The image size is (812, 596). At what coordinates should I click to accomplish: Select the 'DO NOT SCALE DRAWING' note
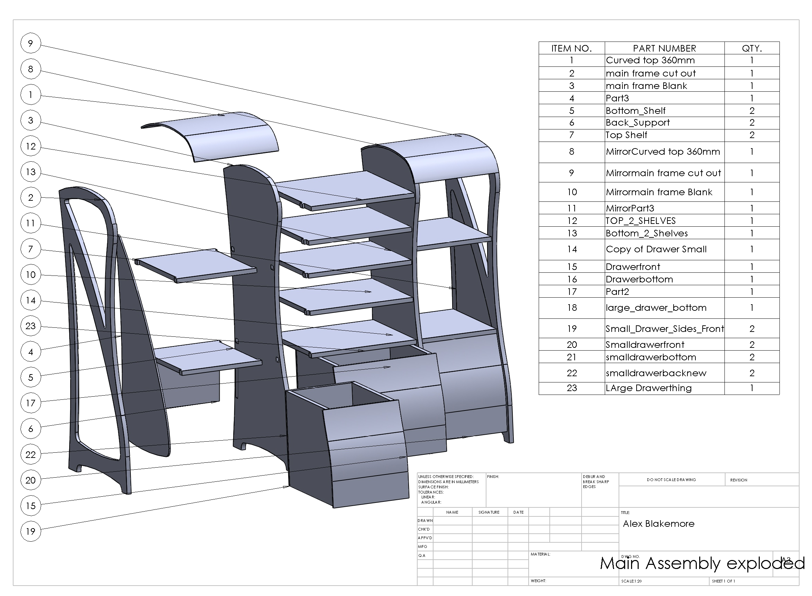click(672, 480)
